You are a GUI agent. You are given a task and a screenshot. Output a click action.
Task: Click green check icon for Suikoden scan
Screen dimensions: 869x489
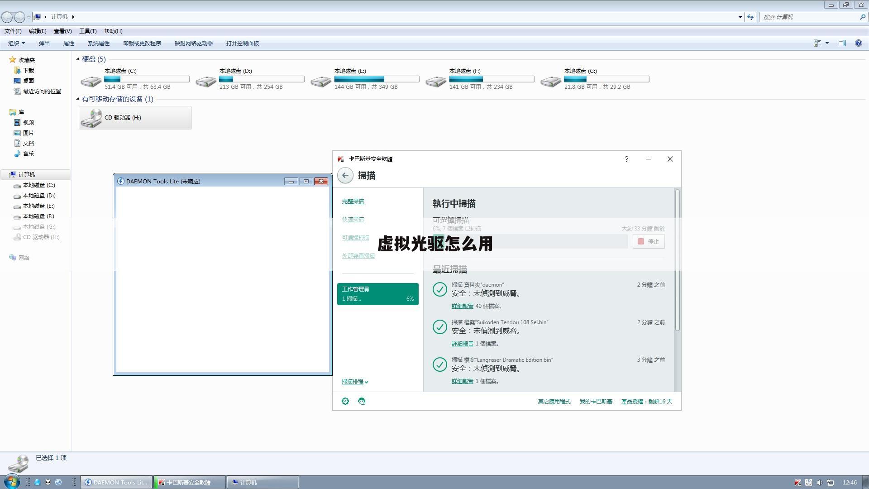[x=439, y=327]
